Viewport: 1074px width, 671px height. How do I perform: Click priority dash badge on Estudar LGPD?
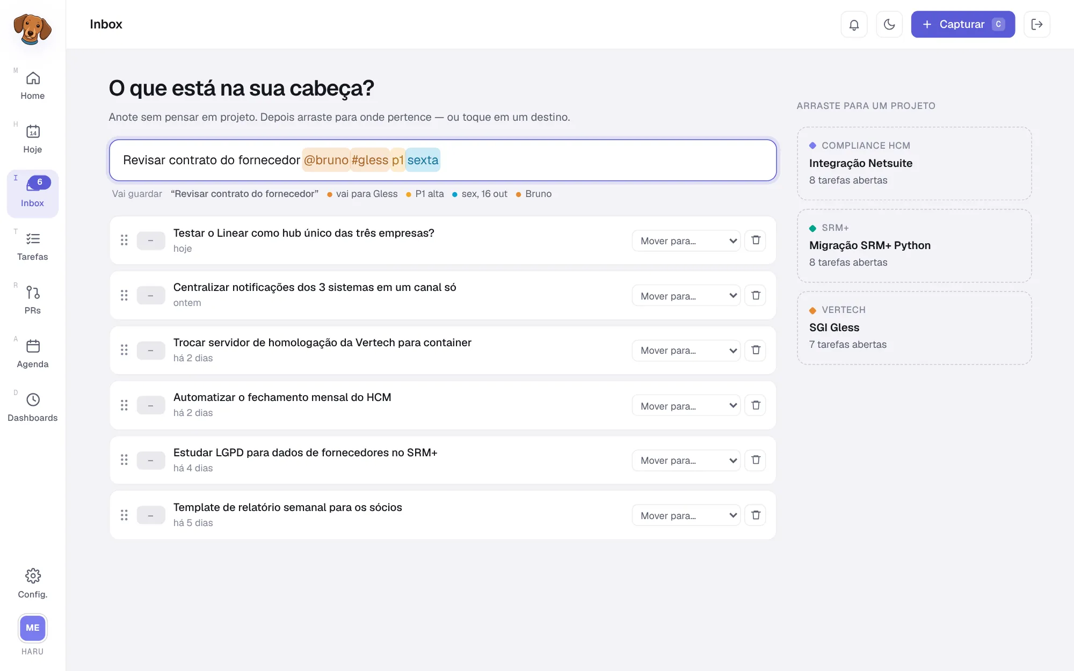(151, 461)
